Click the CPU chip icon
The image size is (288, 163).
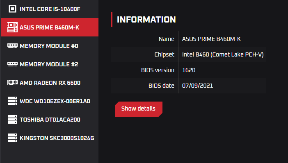coord(12,9)
